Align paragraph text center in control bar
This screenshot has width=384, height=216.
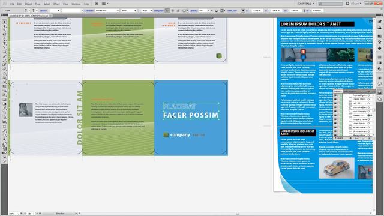pyautogui.click(x=173, y=11)
